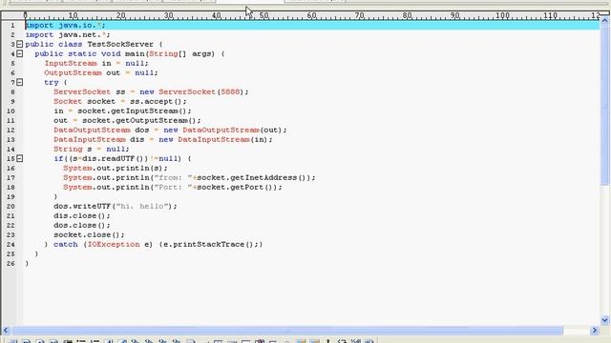Image resolution: width=611 pixels, height=343 pixels.
Task: Click 'public static void main' declaration
Action: 90,53
